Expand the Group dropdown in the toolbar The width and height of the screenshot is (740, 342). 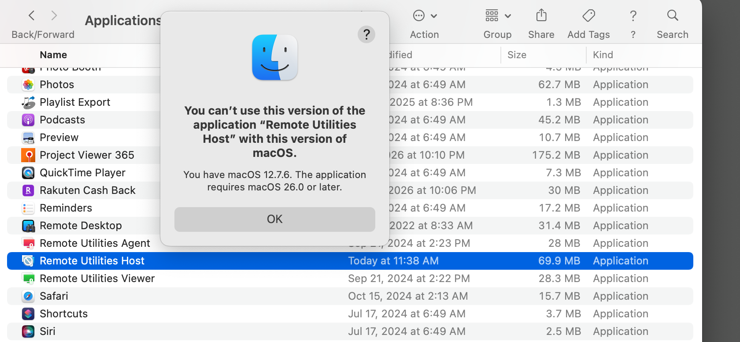click(498, 16)
